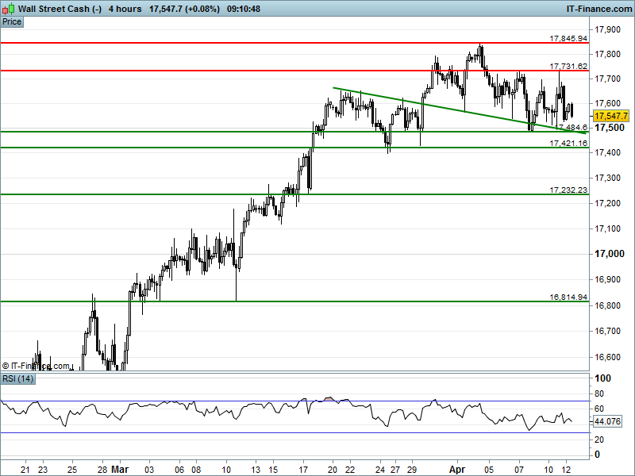Click the Apr date label on time axis
The image size is (635, 476).
click(457, 470)
